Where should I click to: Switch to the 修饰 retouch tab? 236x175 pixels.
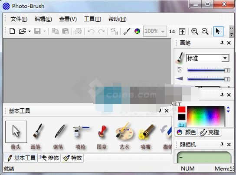pyautogui.click(x=49, y=158)
